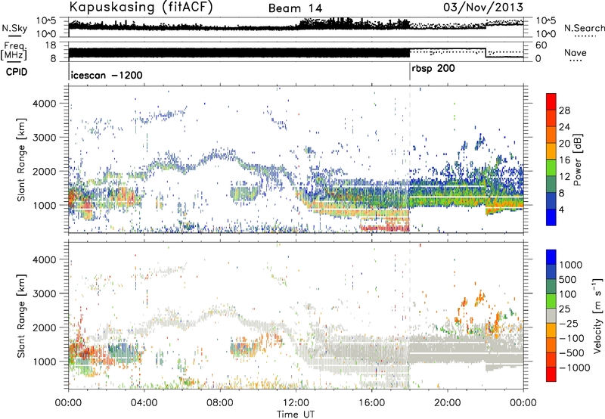Click the '16:00' time axis tick label
The width and height of the screenshot is (605, 419).
pos(371,403)
